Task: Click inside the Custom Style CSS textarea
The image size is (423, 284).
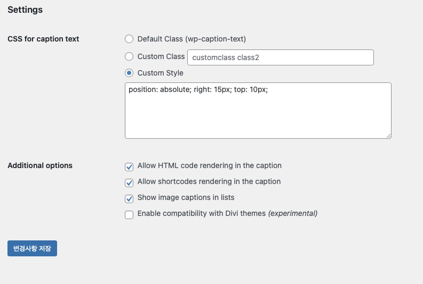Action: point(258,111)
